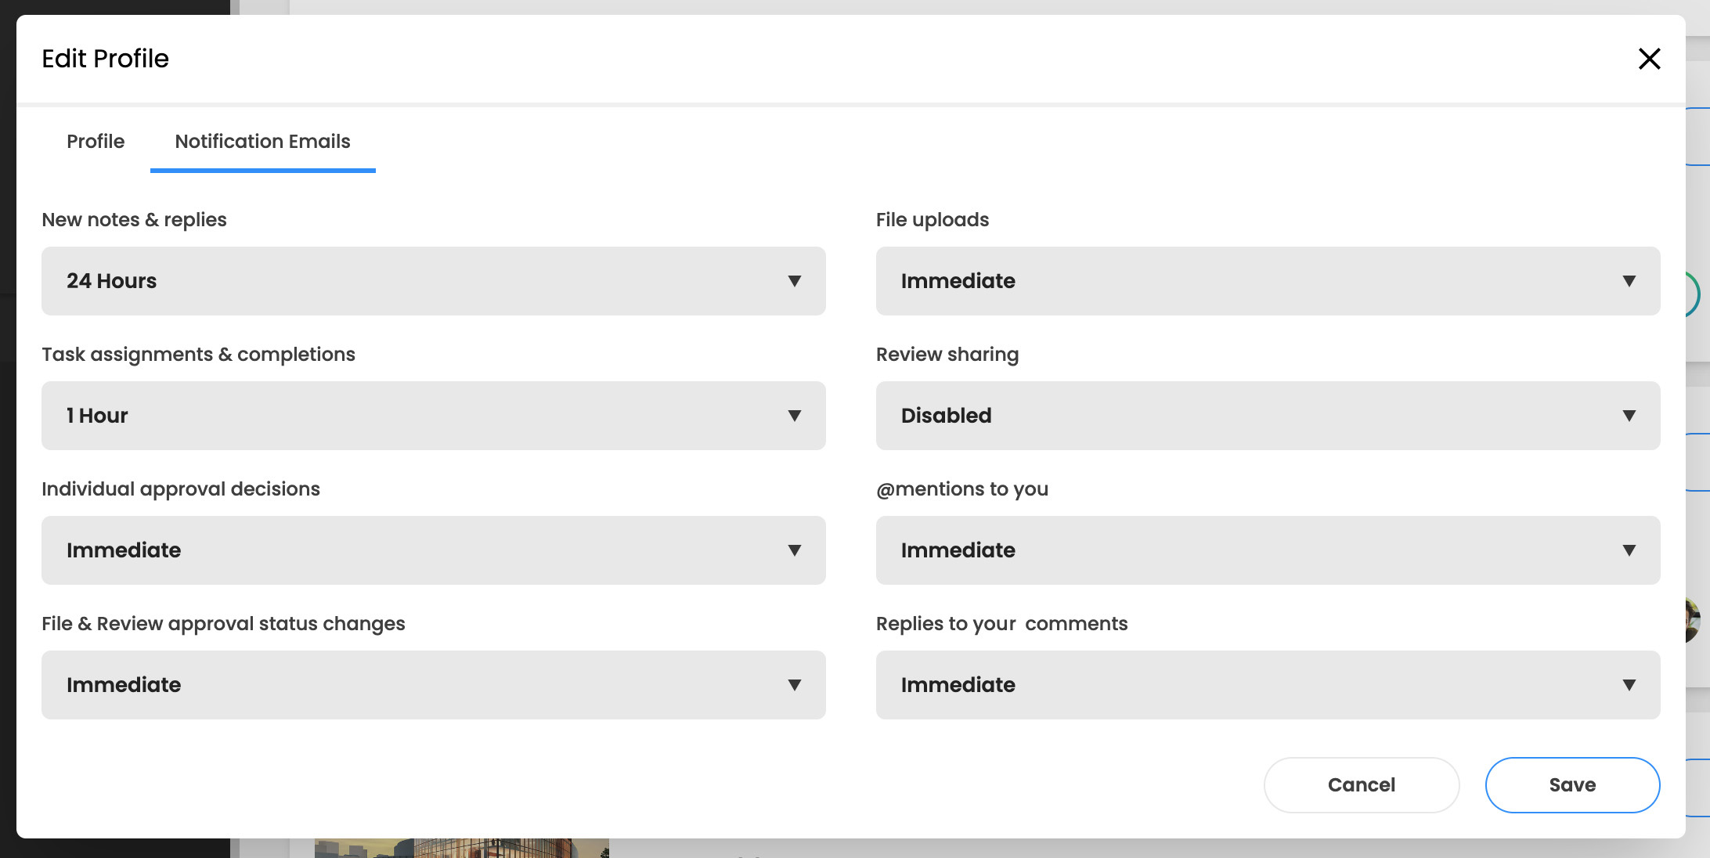Click the File uploads dropdown arrow icon

pos(1629,281)
